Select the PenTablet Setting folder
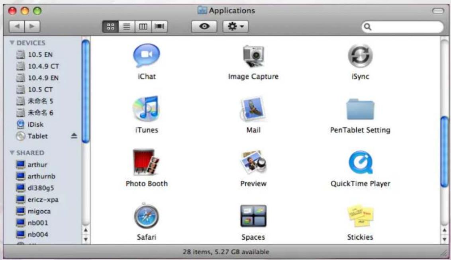The height and width of the screenshot is (260, 451). coord(360,109)
